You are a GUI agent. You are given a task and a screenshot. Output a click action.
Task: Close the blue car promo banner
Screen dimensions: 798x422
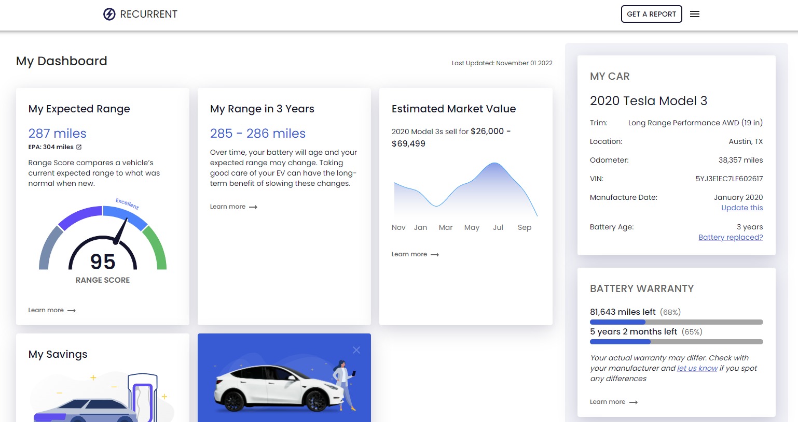coord(356,350)
